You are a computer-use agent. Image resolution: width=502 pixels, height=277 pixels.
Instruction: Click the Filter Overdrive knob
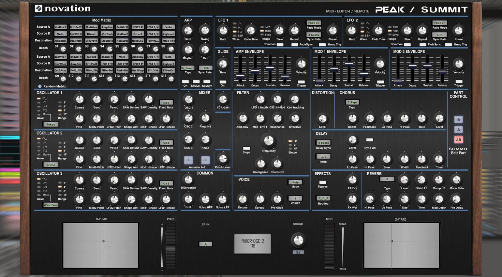pos(295,119)
